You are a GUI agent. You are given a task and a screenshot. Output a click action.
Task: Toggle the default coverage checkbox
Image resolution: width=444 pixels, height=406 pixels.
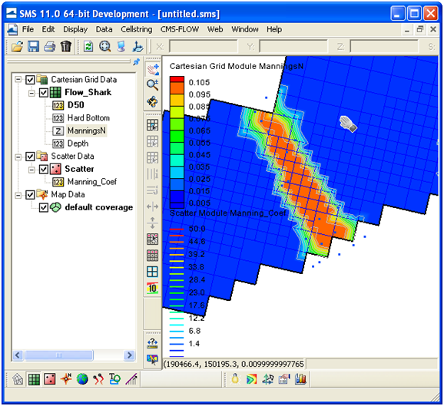coord(44,207)
